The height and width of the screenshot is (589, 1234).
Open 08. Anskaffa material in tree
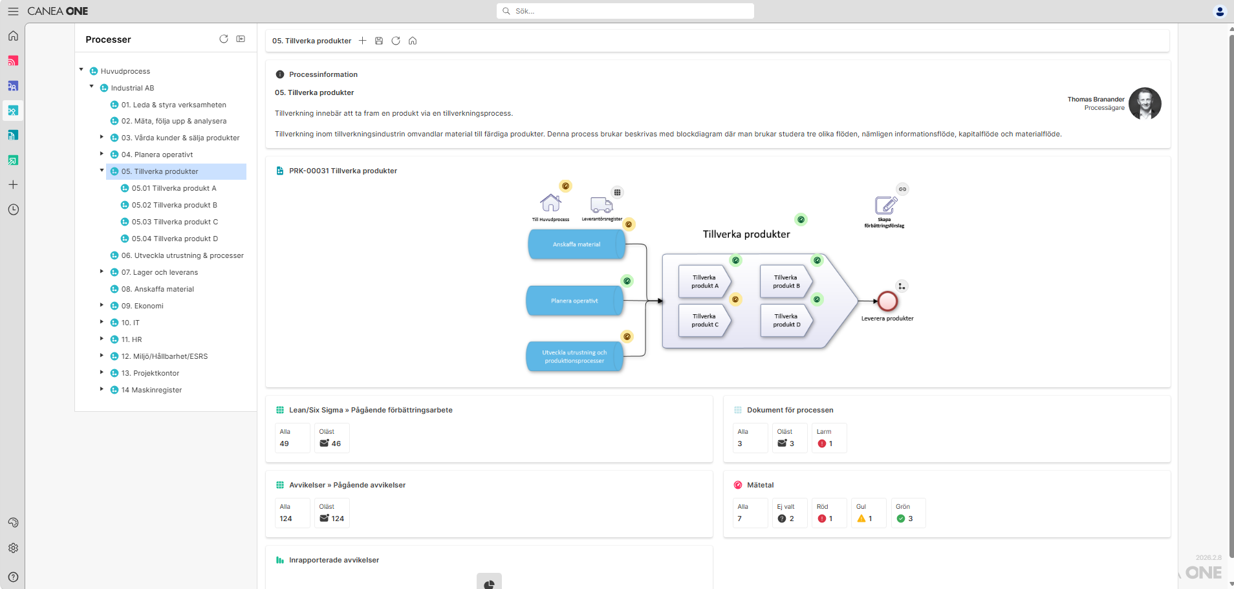click(158, 289)
